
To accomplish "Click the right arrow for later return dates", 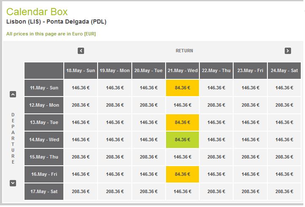I will click(x=288, y=51).
